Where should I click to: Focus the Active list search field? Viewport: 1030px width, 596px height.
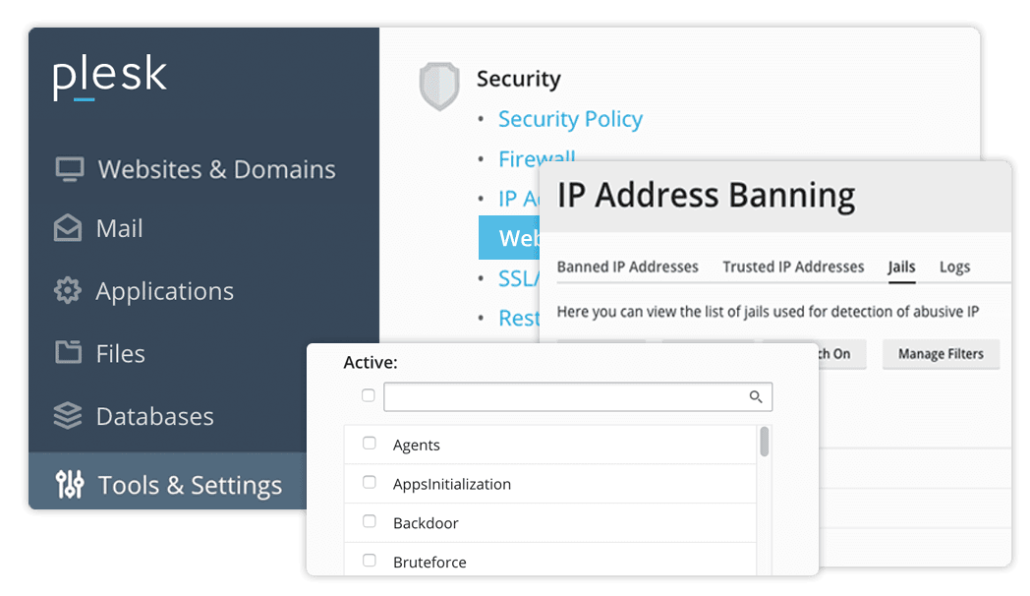click(x=565, y=396)
